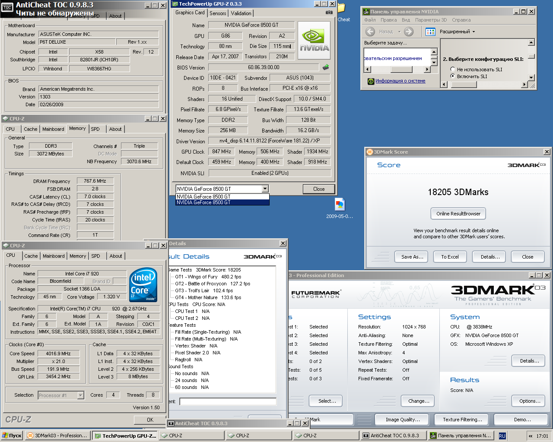Click the comment field in Result Details
Screen dimensions: 553x442
[228, 402]
